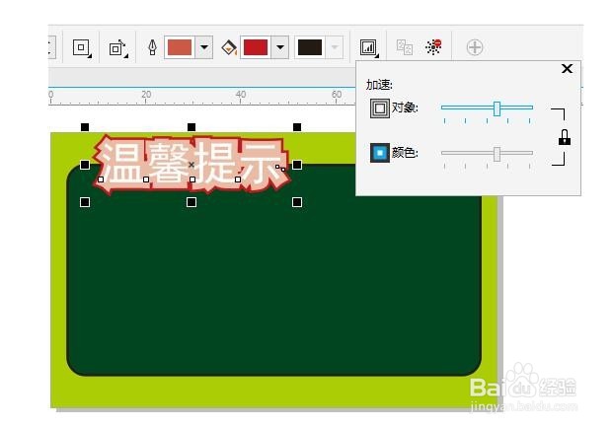Click the circled plus add icon

click(475, 47)
